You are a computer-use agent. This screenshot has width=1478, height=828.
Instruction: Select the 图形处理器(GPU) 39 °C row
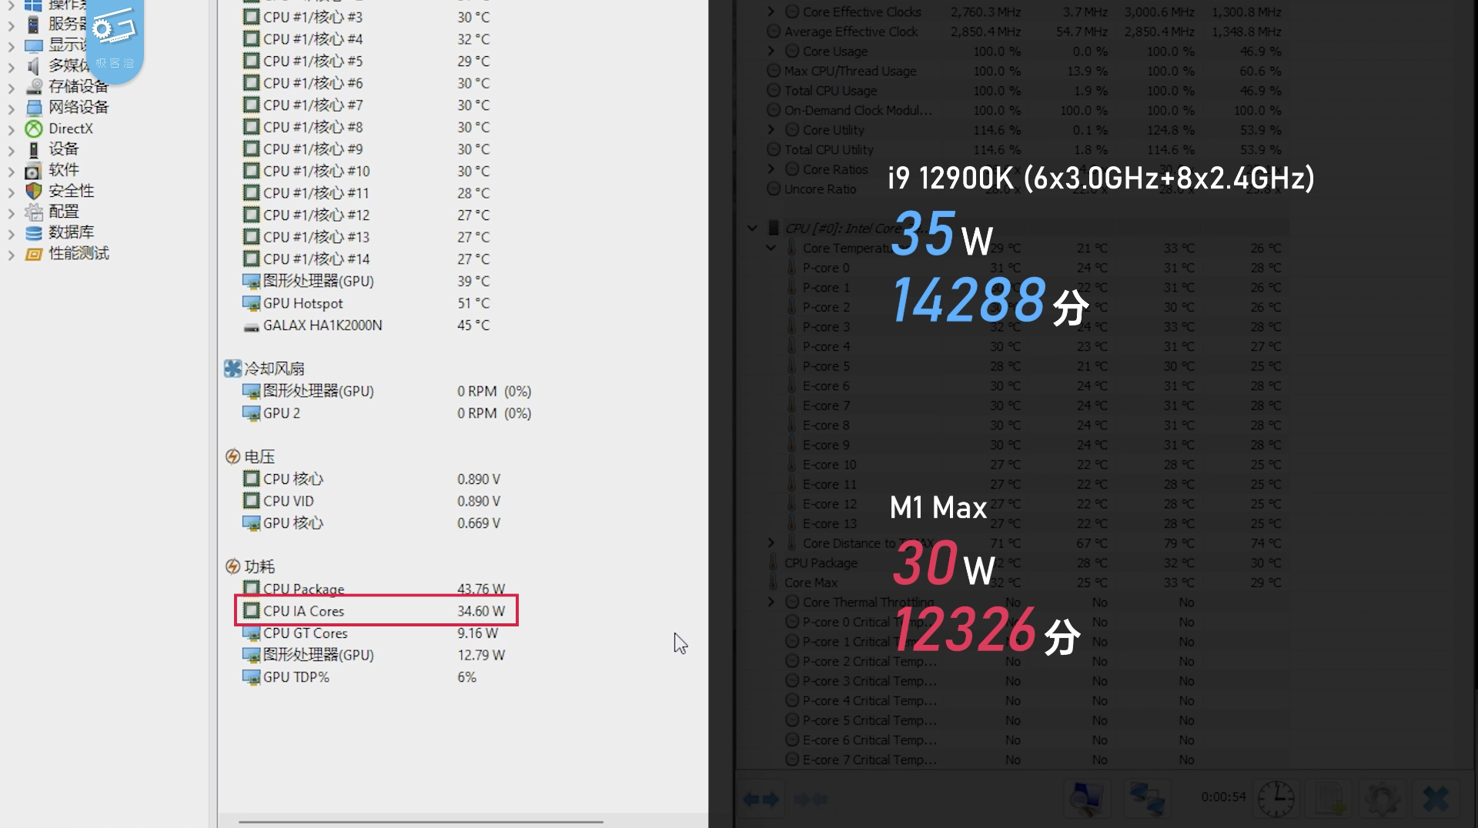click(x=366, y=281)
